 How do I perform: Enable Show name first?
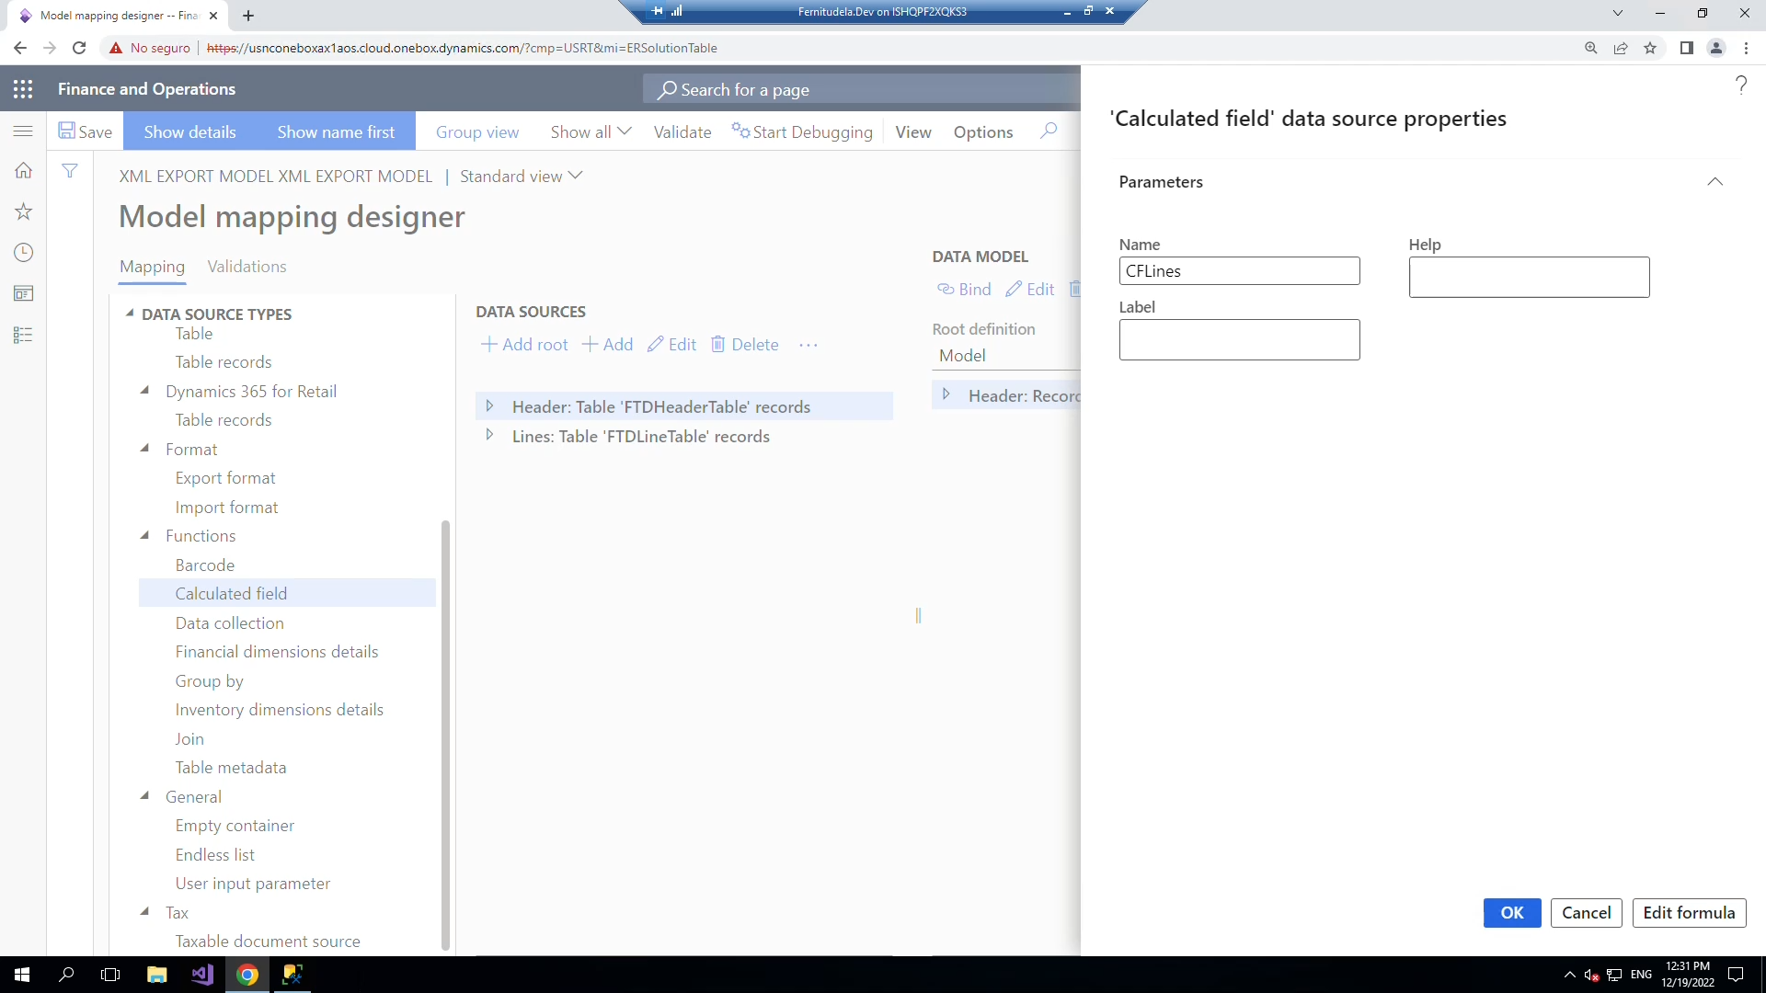(335, 131)
